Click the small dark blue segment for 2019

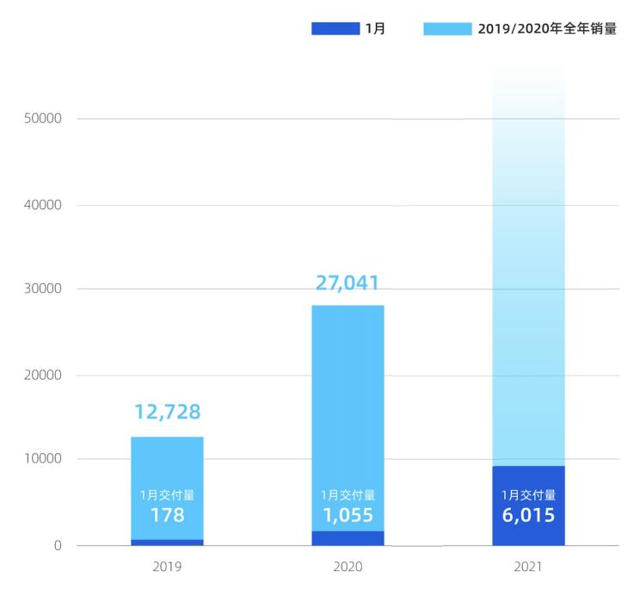(x=167, y=542)
